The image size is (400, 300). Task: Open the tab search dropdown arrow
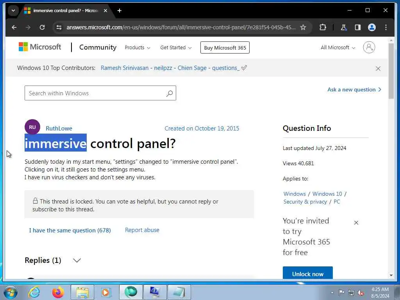[13, 11]
